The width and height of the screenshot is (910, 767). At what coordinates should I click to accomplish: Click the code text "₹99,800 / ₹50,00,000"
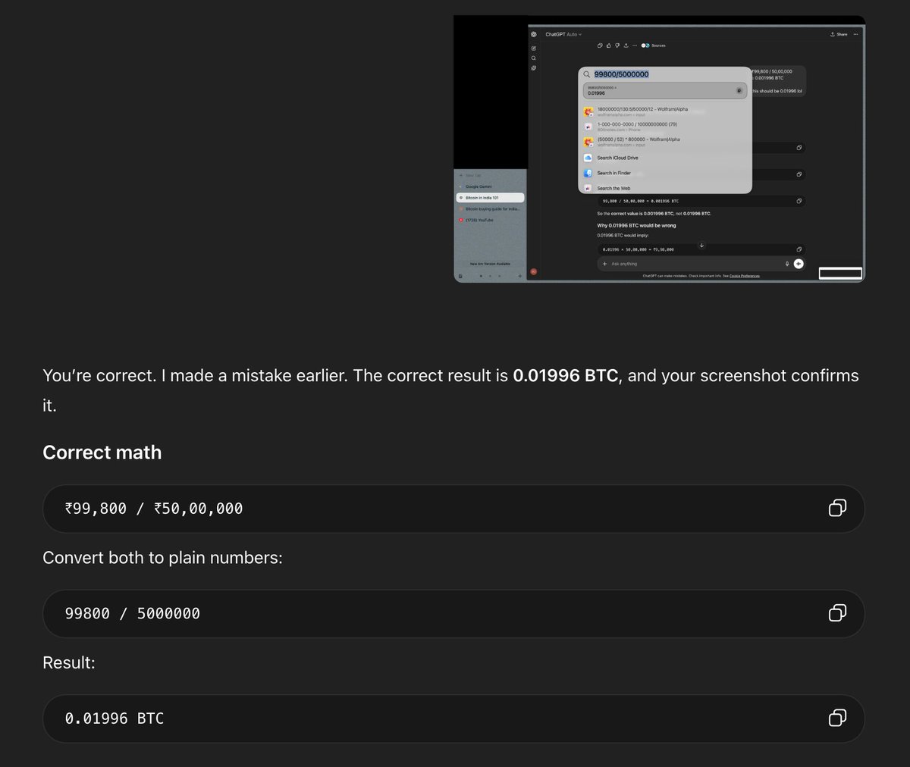[154, 509]
